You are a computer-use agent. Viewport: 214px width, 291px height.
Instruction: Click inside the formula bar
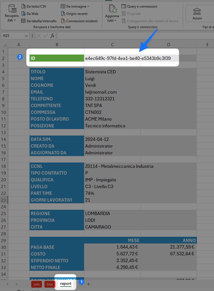pos(135,36)
